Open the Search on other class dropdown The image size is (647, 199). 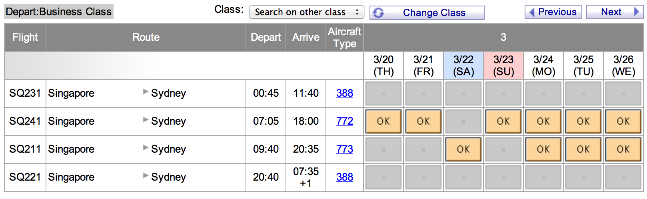point(306,12)
